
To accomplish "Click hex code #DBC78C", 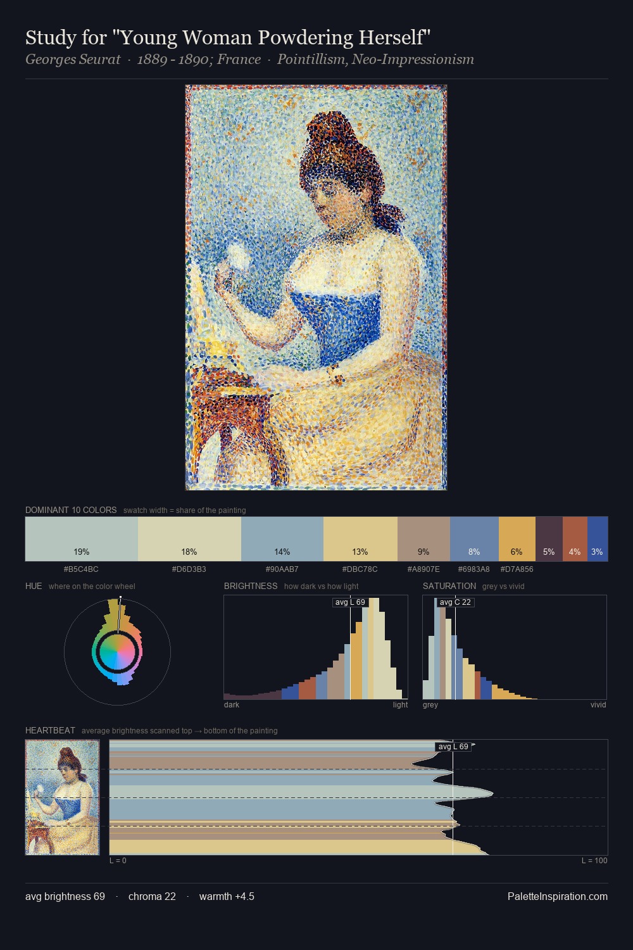I will [360, 569].
